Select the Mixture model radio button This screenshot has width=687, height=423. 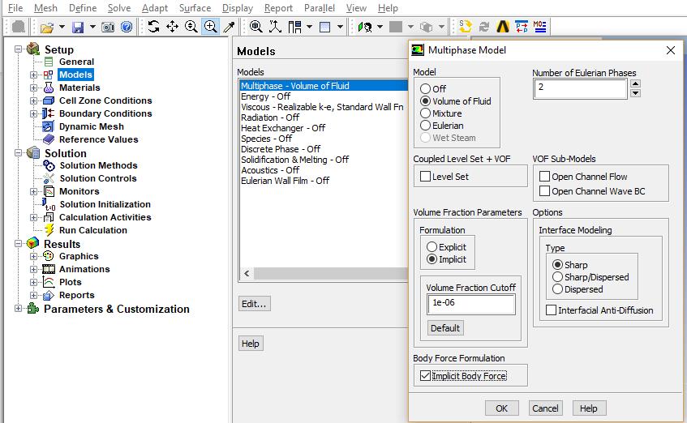[425, 113]
